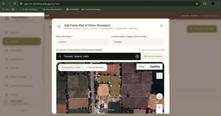Clear the location search text
The width and height of the screenshot is (221, 116).
coord(137,56)
